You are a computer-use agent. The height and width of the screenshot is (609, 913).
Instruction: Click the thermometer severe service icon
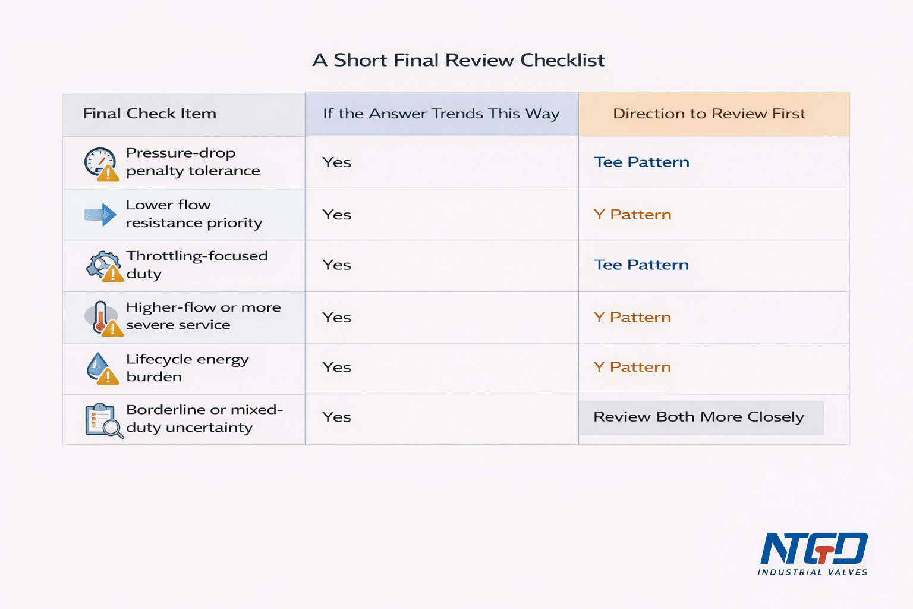(x=104, y=319)
